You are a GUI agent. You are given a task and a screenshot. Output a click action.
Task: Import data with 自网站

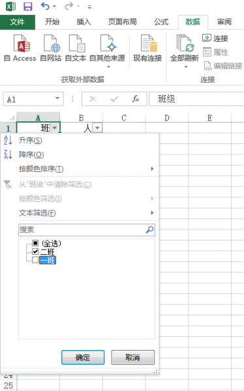[51, 48]
